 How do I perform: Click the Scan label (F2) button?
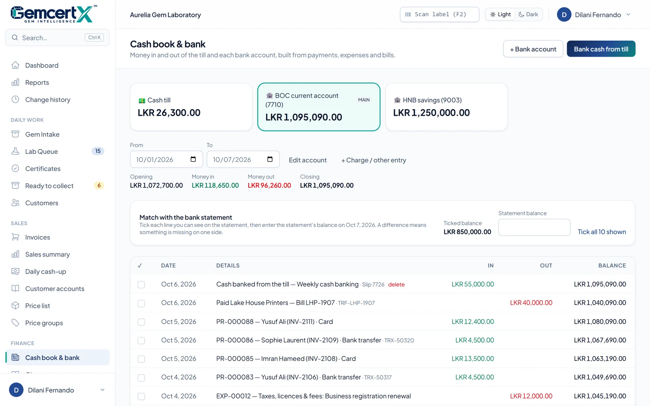439,14
